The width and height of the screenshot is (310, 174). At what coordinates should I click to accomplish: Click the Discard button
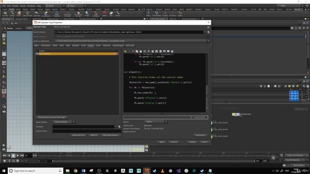[174, 142]
